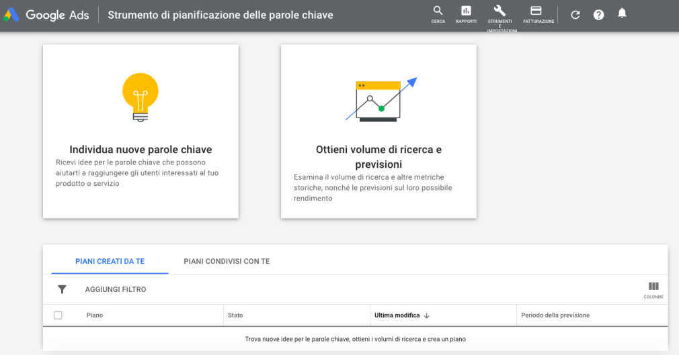Tick the select-all checkbox beside Piano
The width and height of the screenshot is (679, 355).
58,315
